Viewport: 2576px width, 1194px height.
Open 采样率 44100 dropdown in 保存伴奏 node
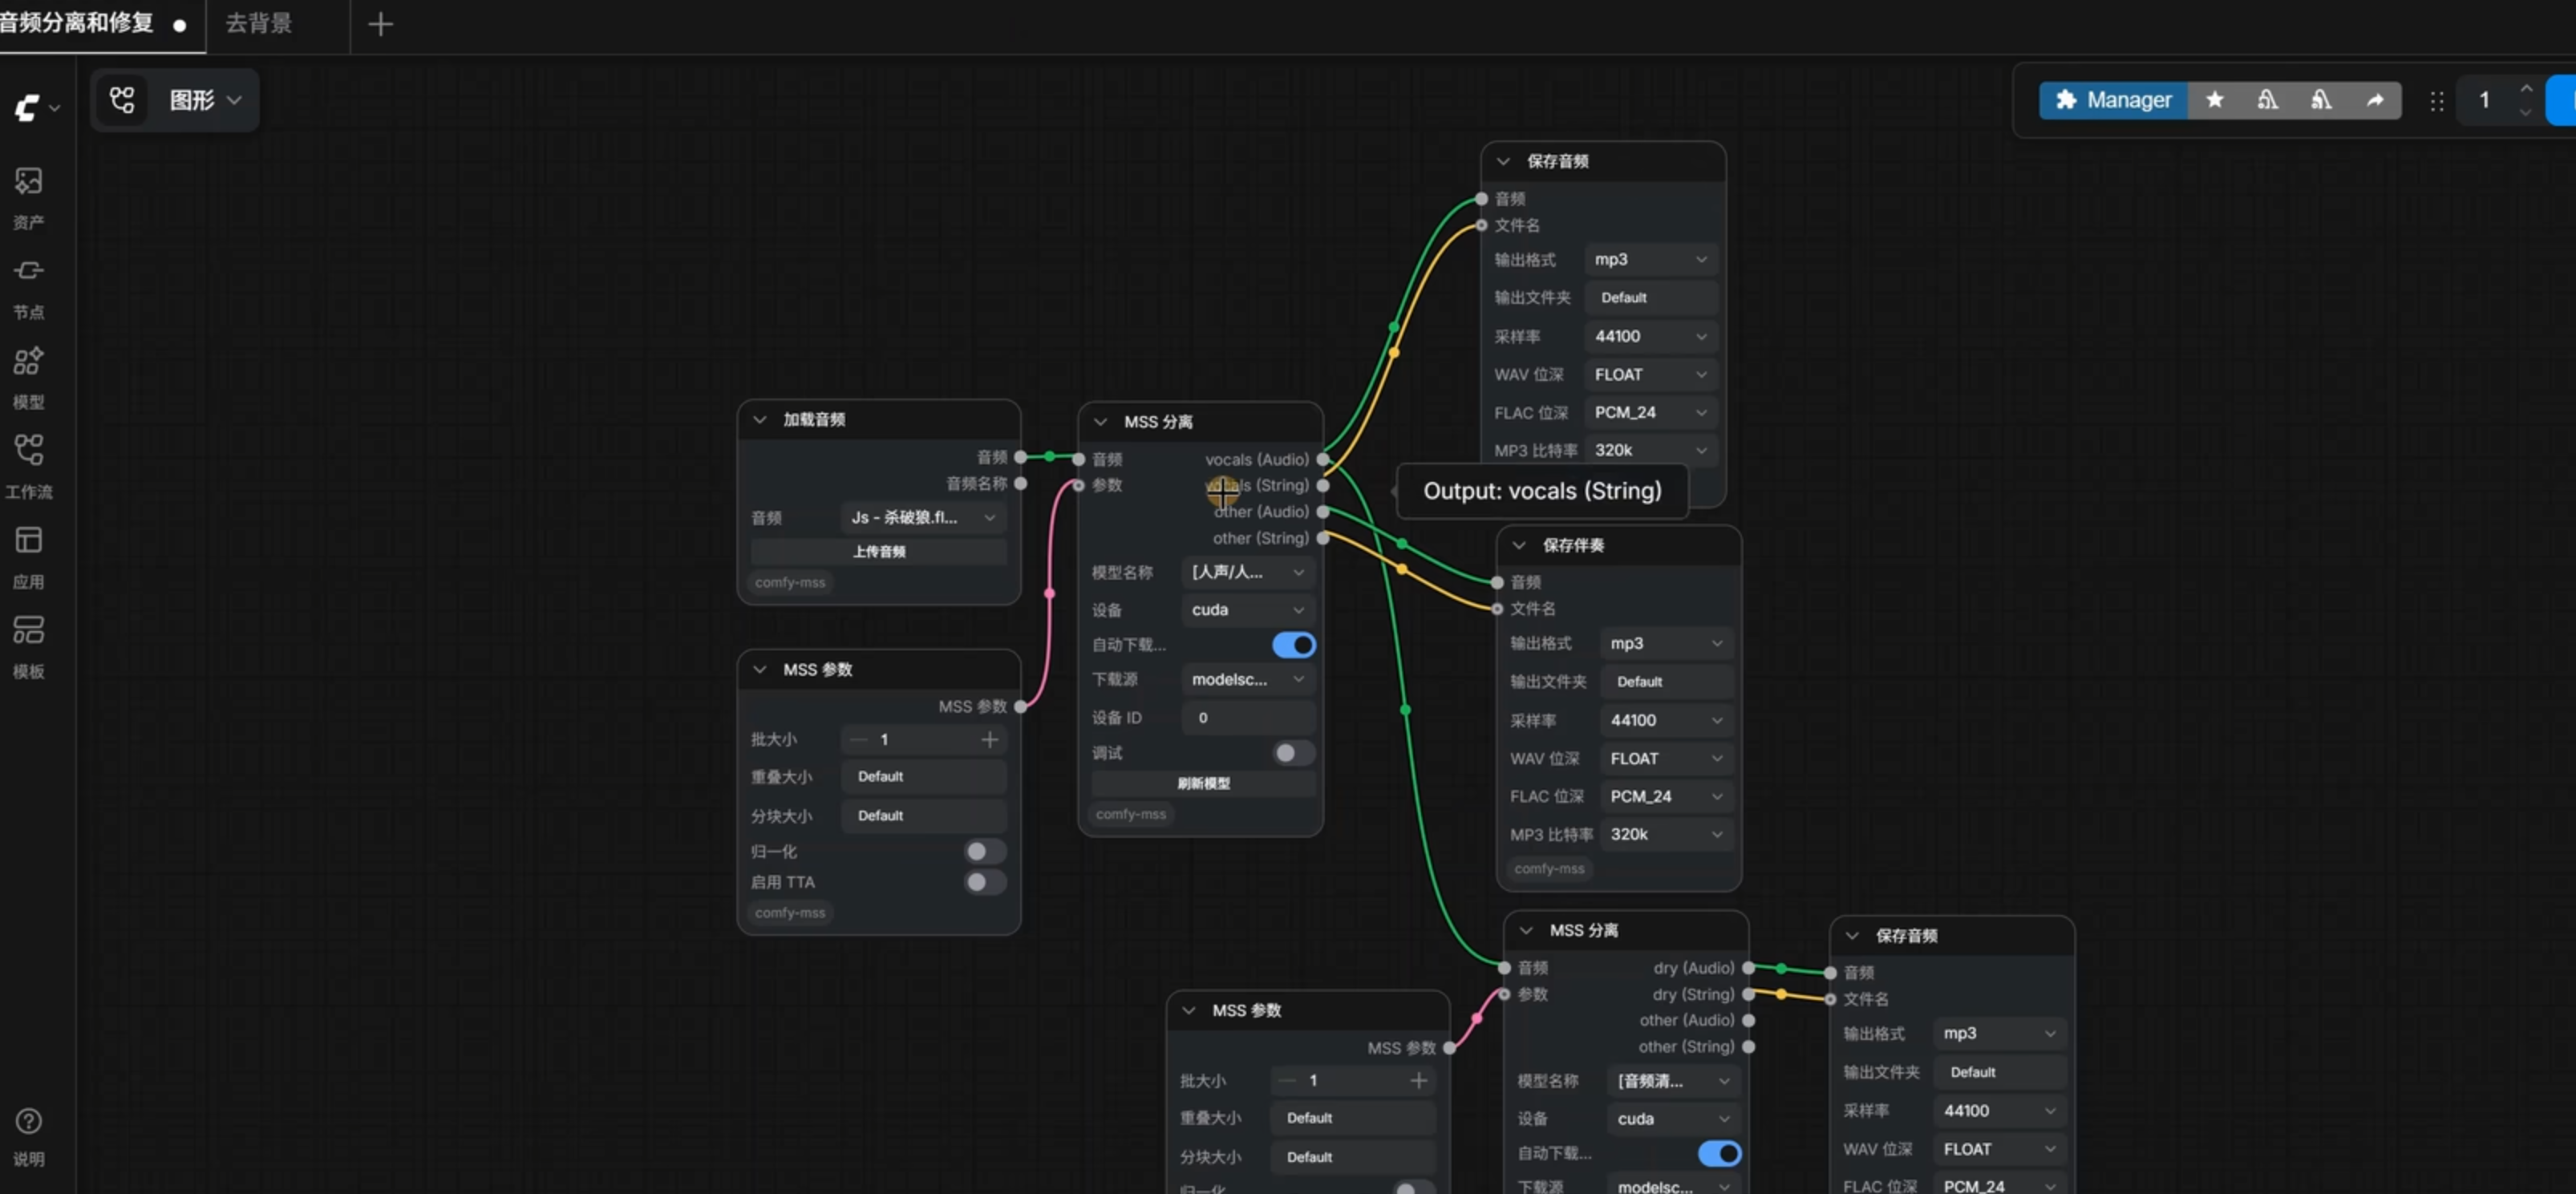(1666, 720)
